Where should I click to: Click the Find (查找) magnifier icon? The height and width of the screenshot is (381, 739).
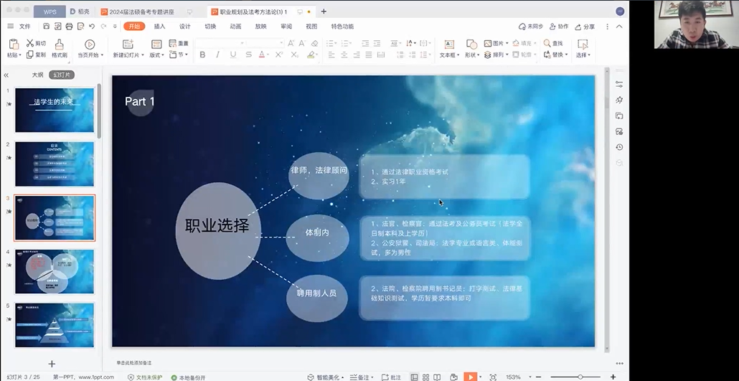(548, 44)
